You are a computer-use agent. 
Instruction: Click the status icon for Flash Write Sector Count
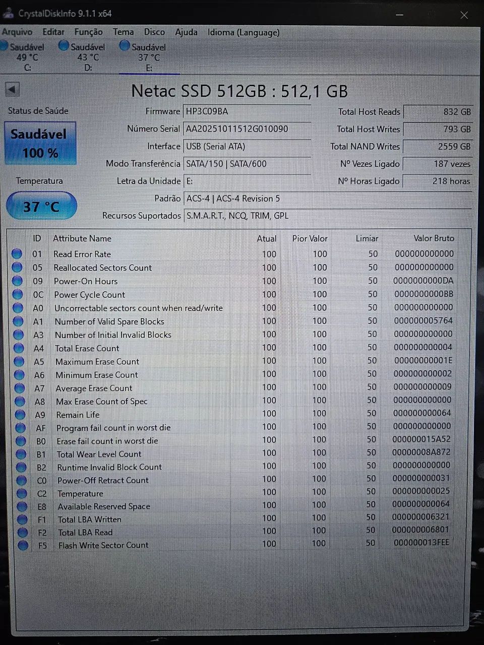point(23,545)
